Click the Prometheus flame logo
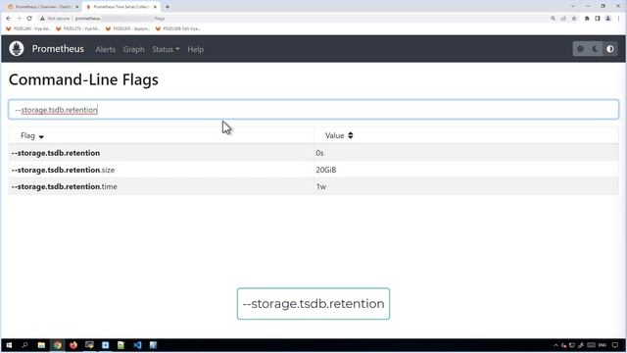627x353 pixels. (x=17, y=49)
